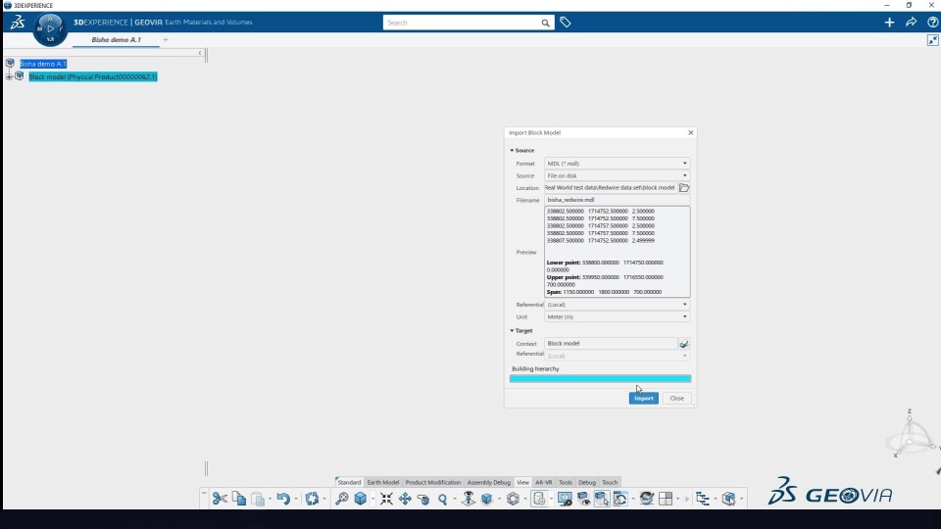The width and height of the screenshot is (941, 529).
Task: Click the Fit All In icon
Action: coord(386,499)
